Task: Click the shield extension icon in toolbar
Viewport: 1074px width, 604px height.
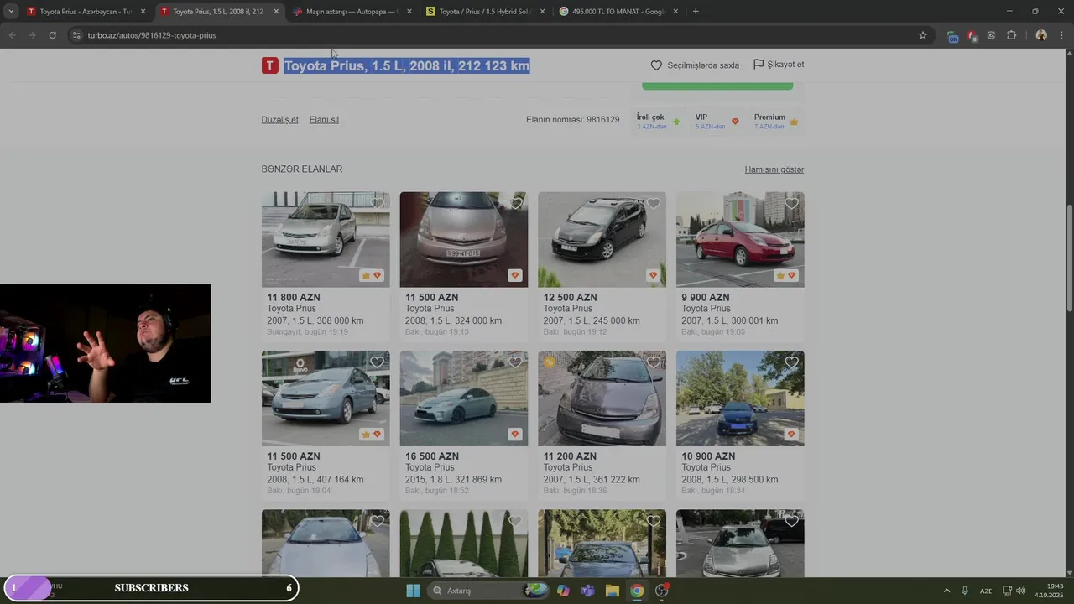Action: pos(991,35)
